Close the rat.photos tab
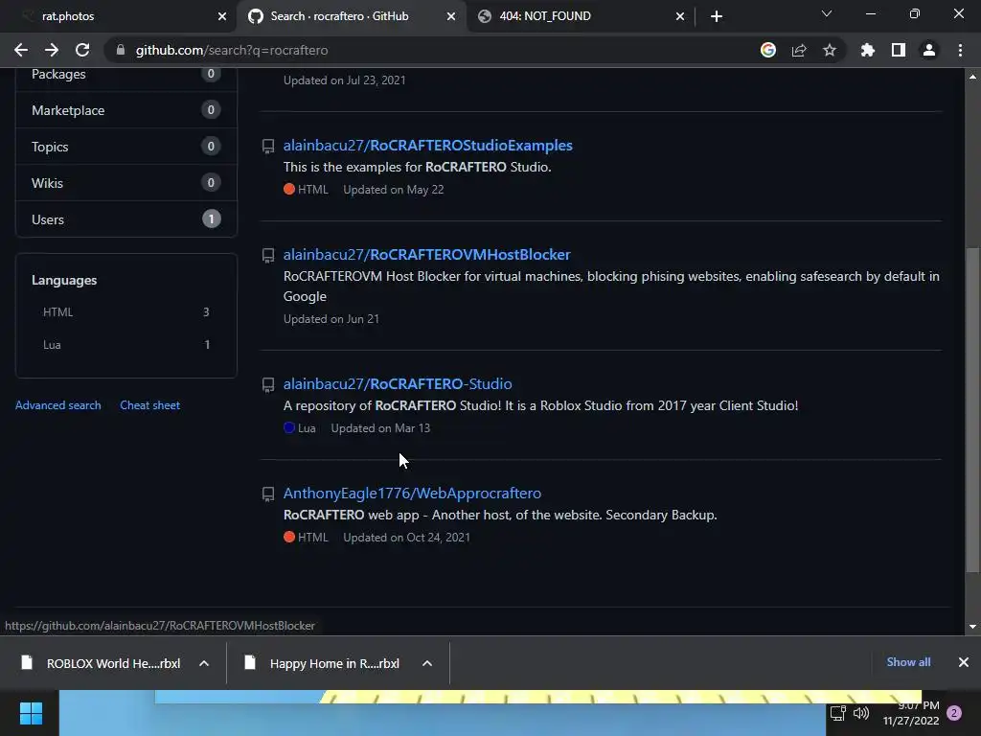The image size is (981, 736). [222, 16]
